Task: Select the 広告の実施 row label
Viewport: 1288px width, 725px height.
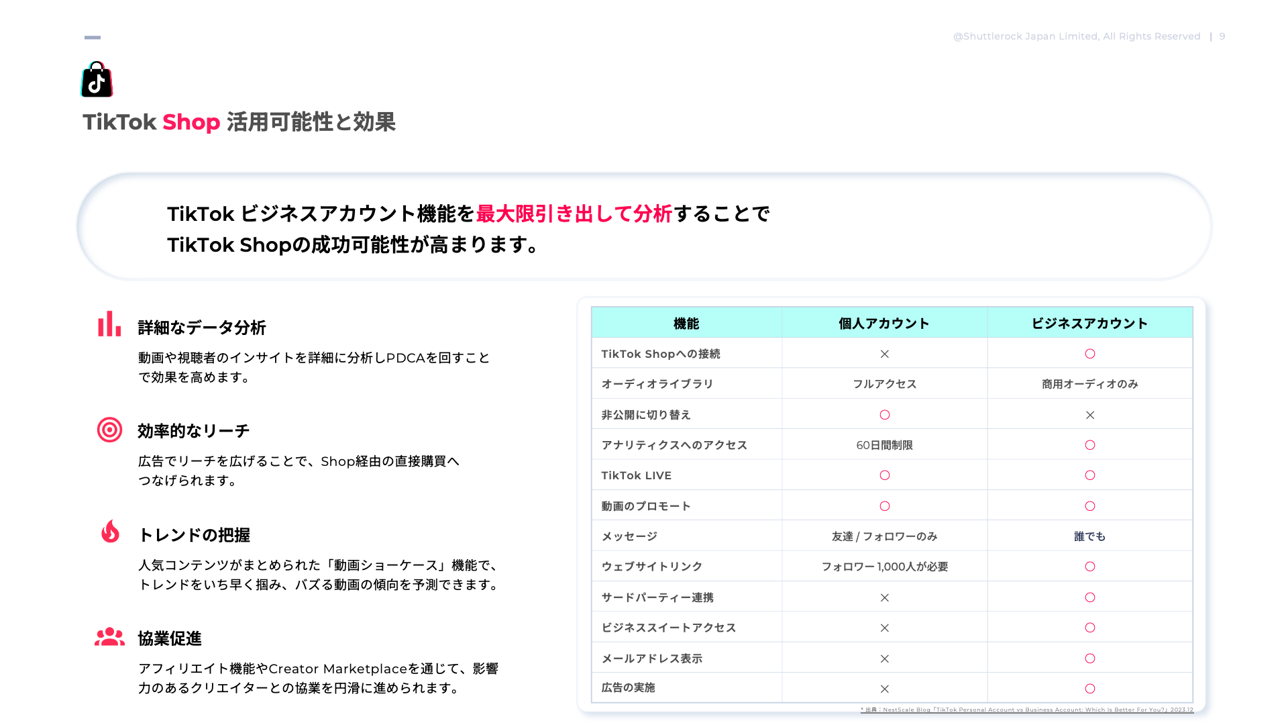Action: click(629, 687)
